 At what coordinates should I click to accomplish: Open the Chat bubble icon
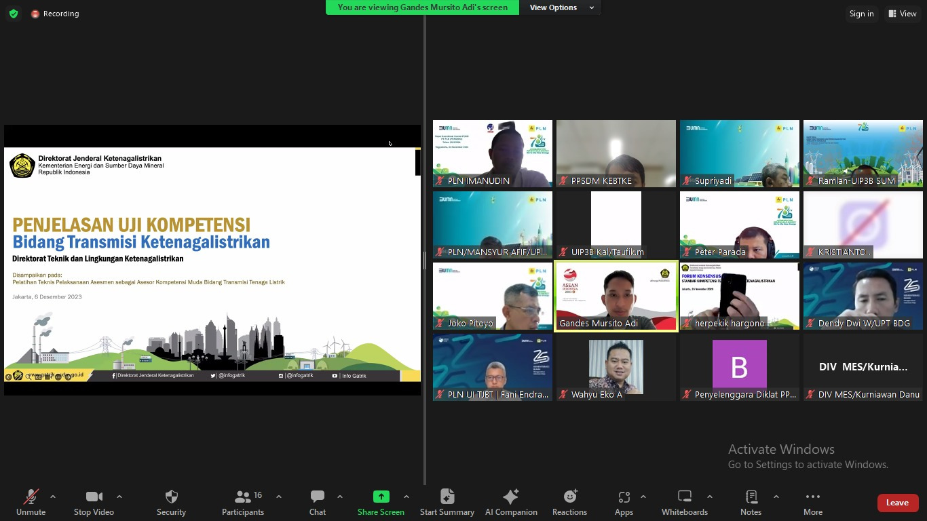pos(318,497)
